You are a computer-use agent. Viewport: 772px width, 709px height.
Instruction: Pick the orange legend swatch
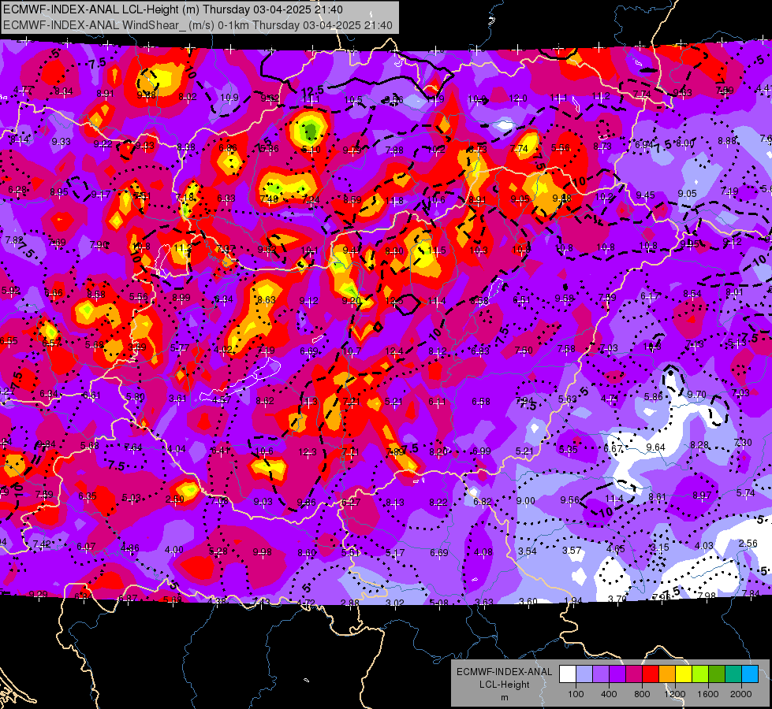click(667, 674)
